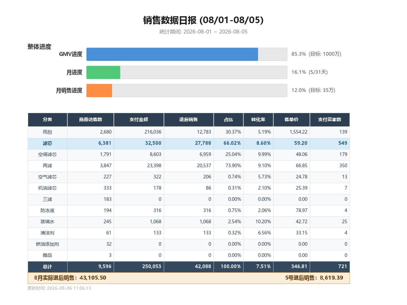Screen dimensions: 407x305
Task: Click the 占比 column header
Action: click(x=228, y=120)
